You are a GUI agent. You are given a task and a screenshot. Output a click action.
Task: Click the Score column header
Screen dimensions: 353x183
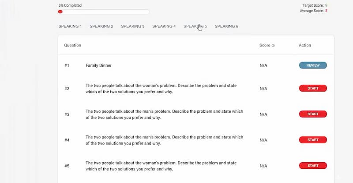point(265,46)
